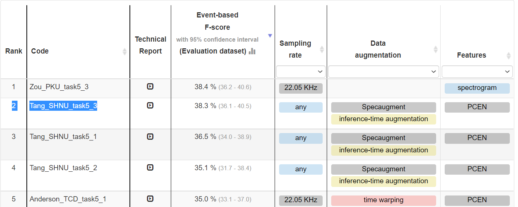Sort by Data augmentation column arrows
The width and height of the screenshot is (518, 207).
(x=435, y=49)
